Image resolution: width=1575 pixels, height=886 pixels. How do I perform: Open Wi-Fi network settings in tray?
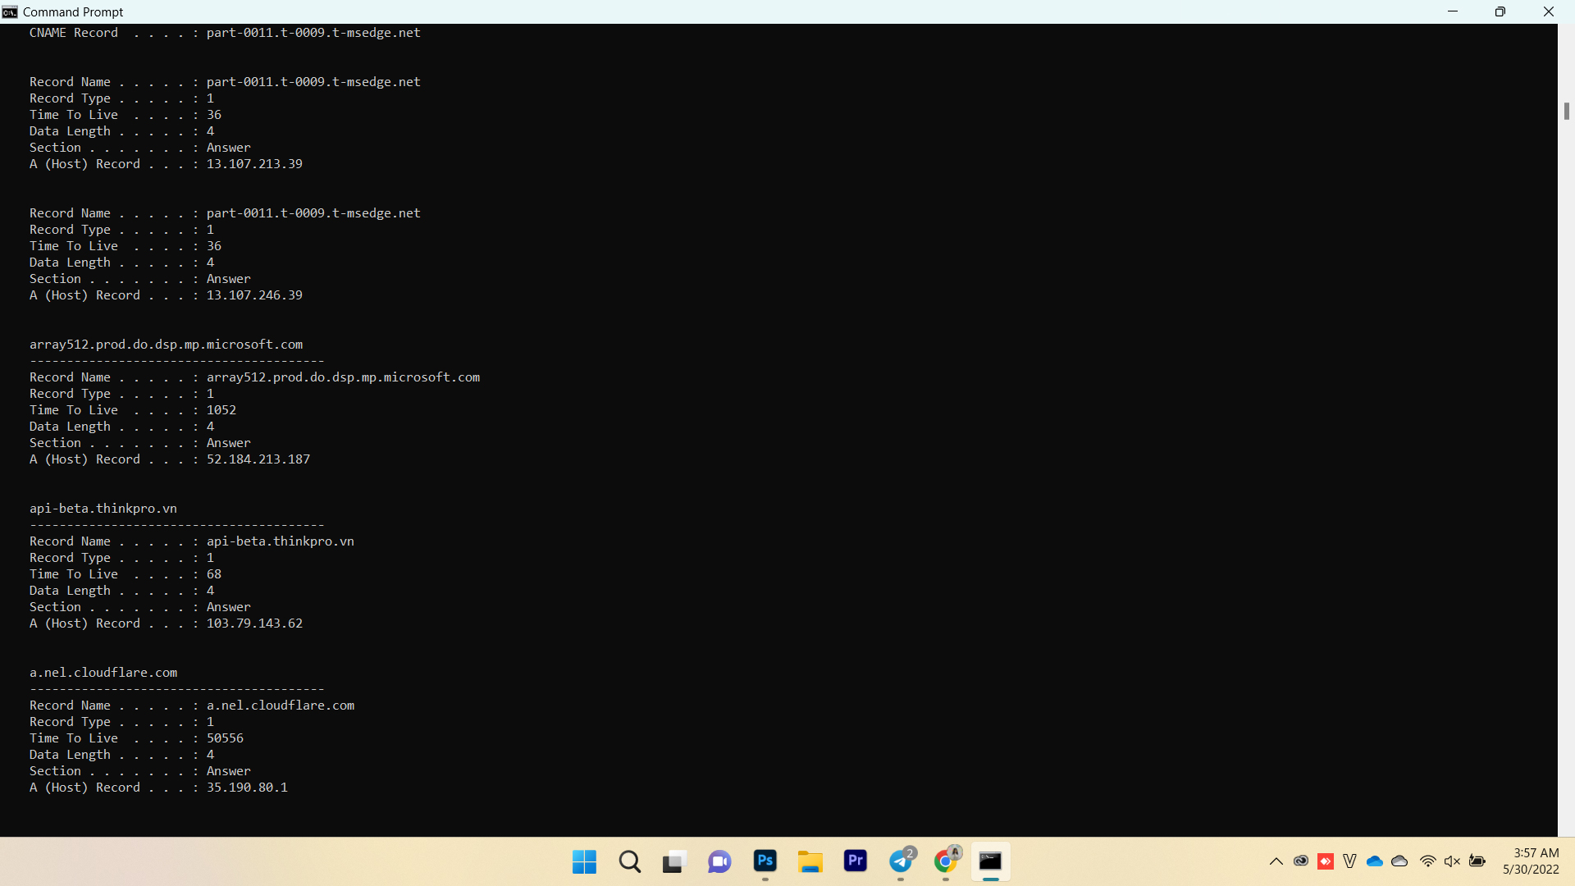[x=1428, y=861]
